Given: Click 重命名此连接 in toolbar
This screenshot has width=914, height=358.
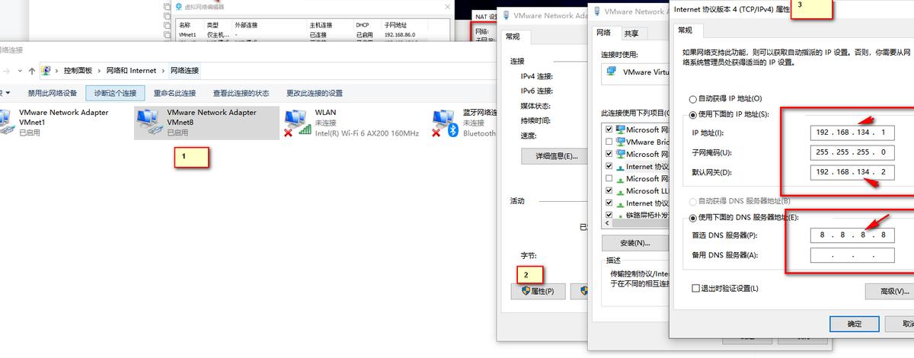Looking at the screenshot, I should click(x=174, y=93).
